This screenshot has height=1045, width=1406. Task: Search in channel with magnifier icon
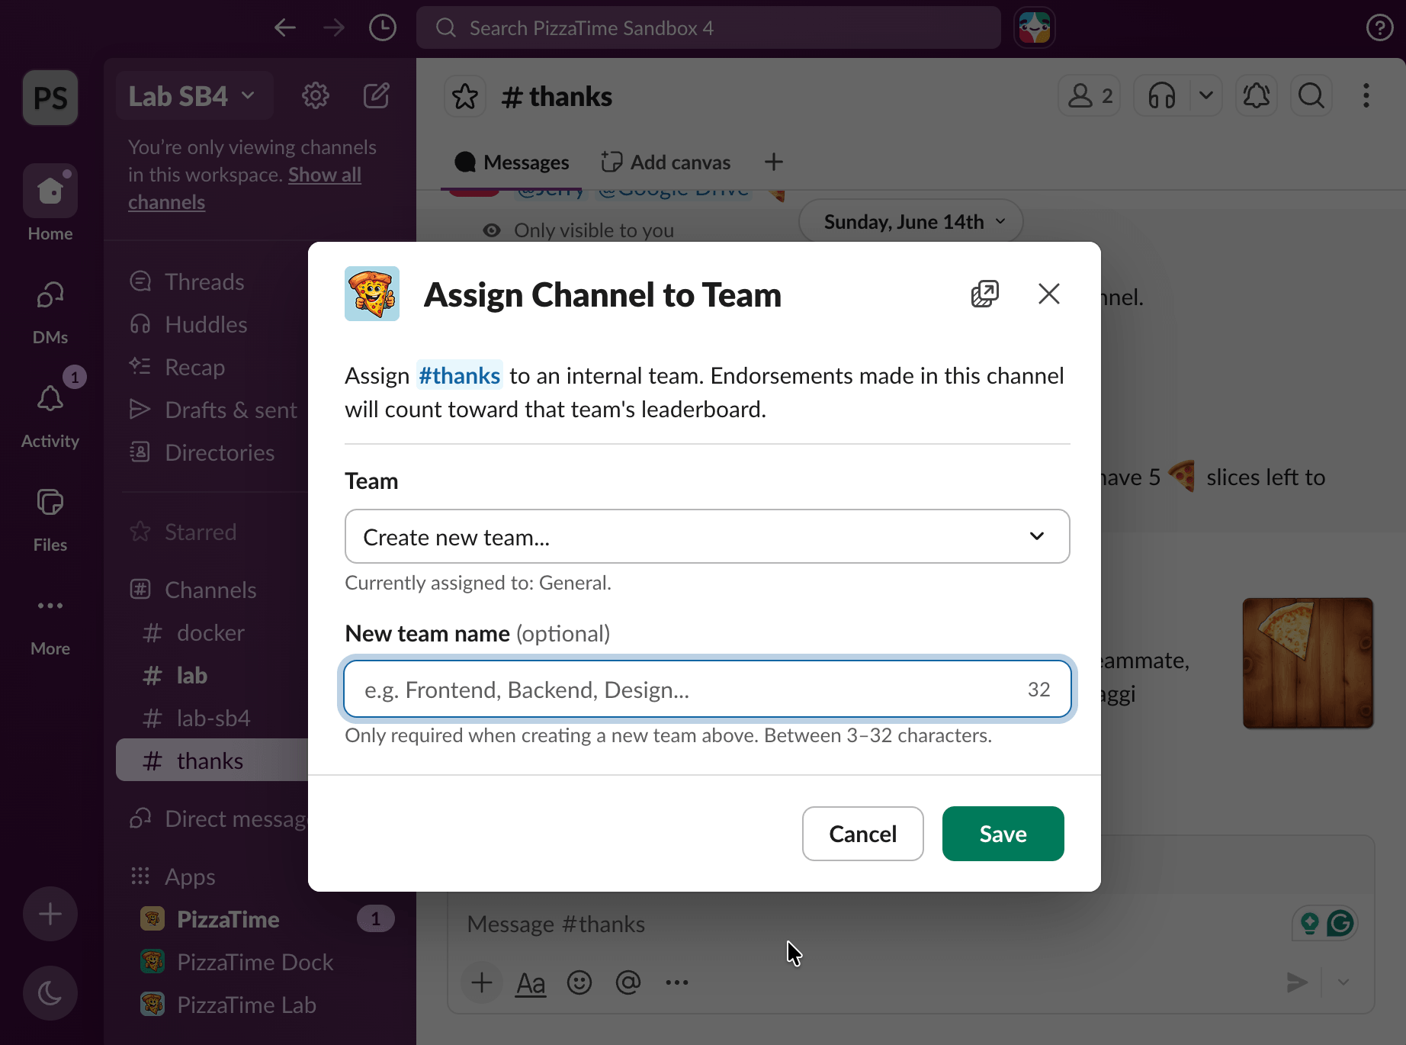tap(1311, 96)
